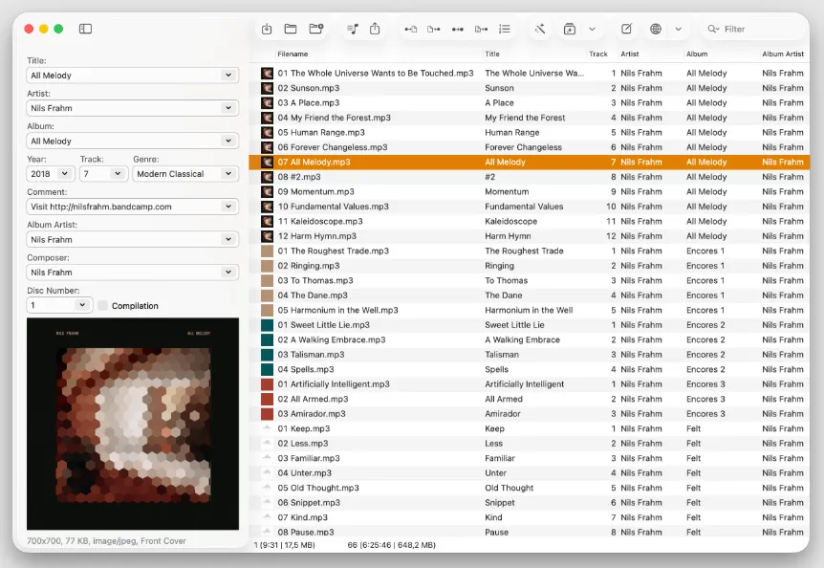
Task: Open the Year 2018 dropdown
Action: [x=65, y=173]
